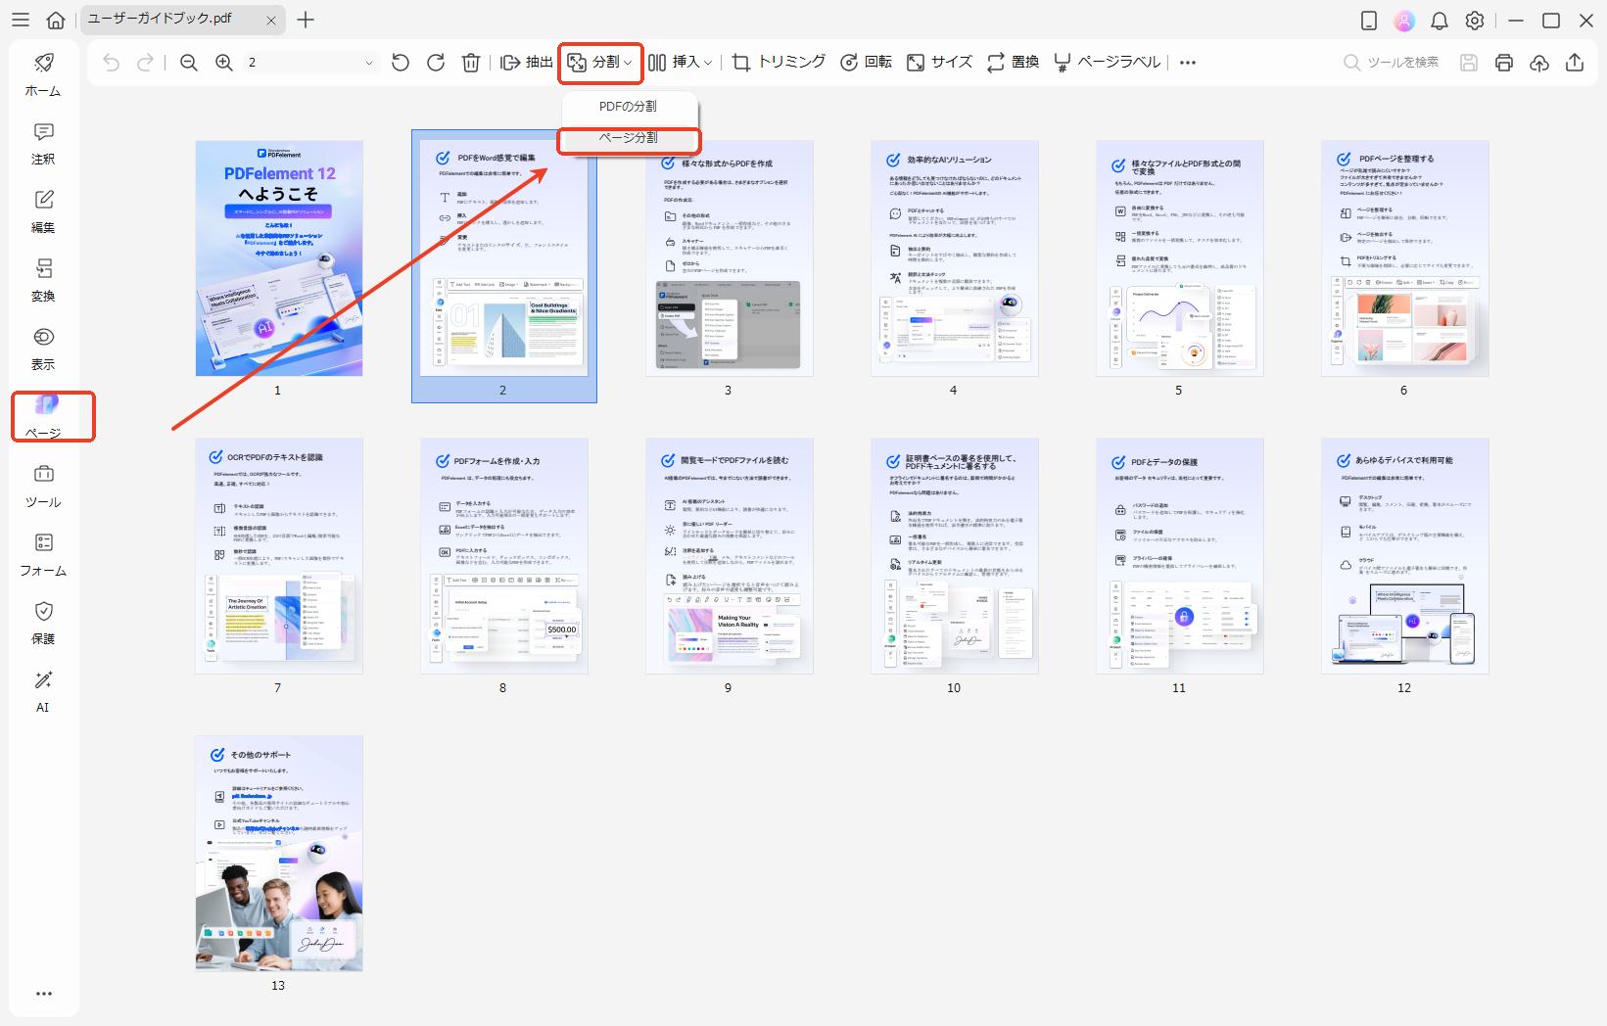Open the 注釈 annotation panel in the sidebar
1607x1026 pixels.
tap(43, 143)
